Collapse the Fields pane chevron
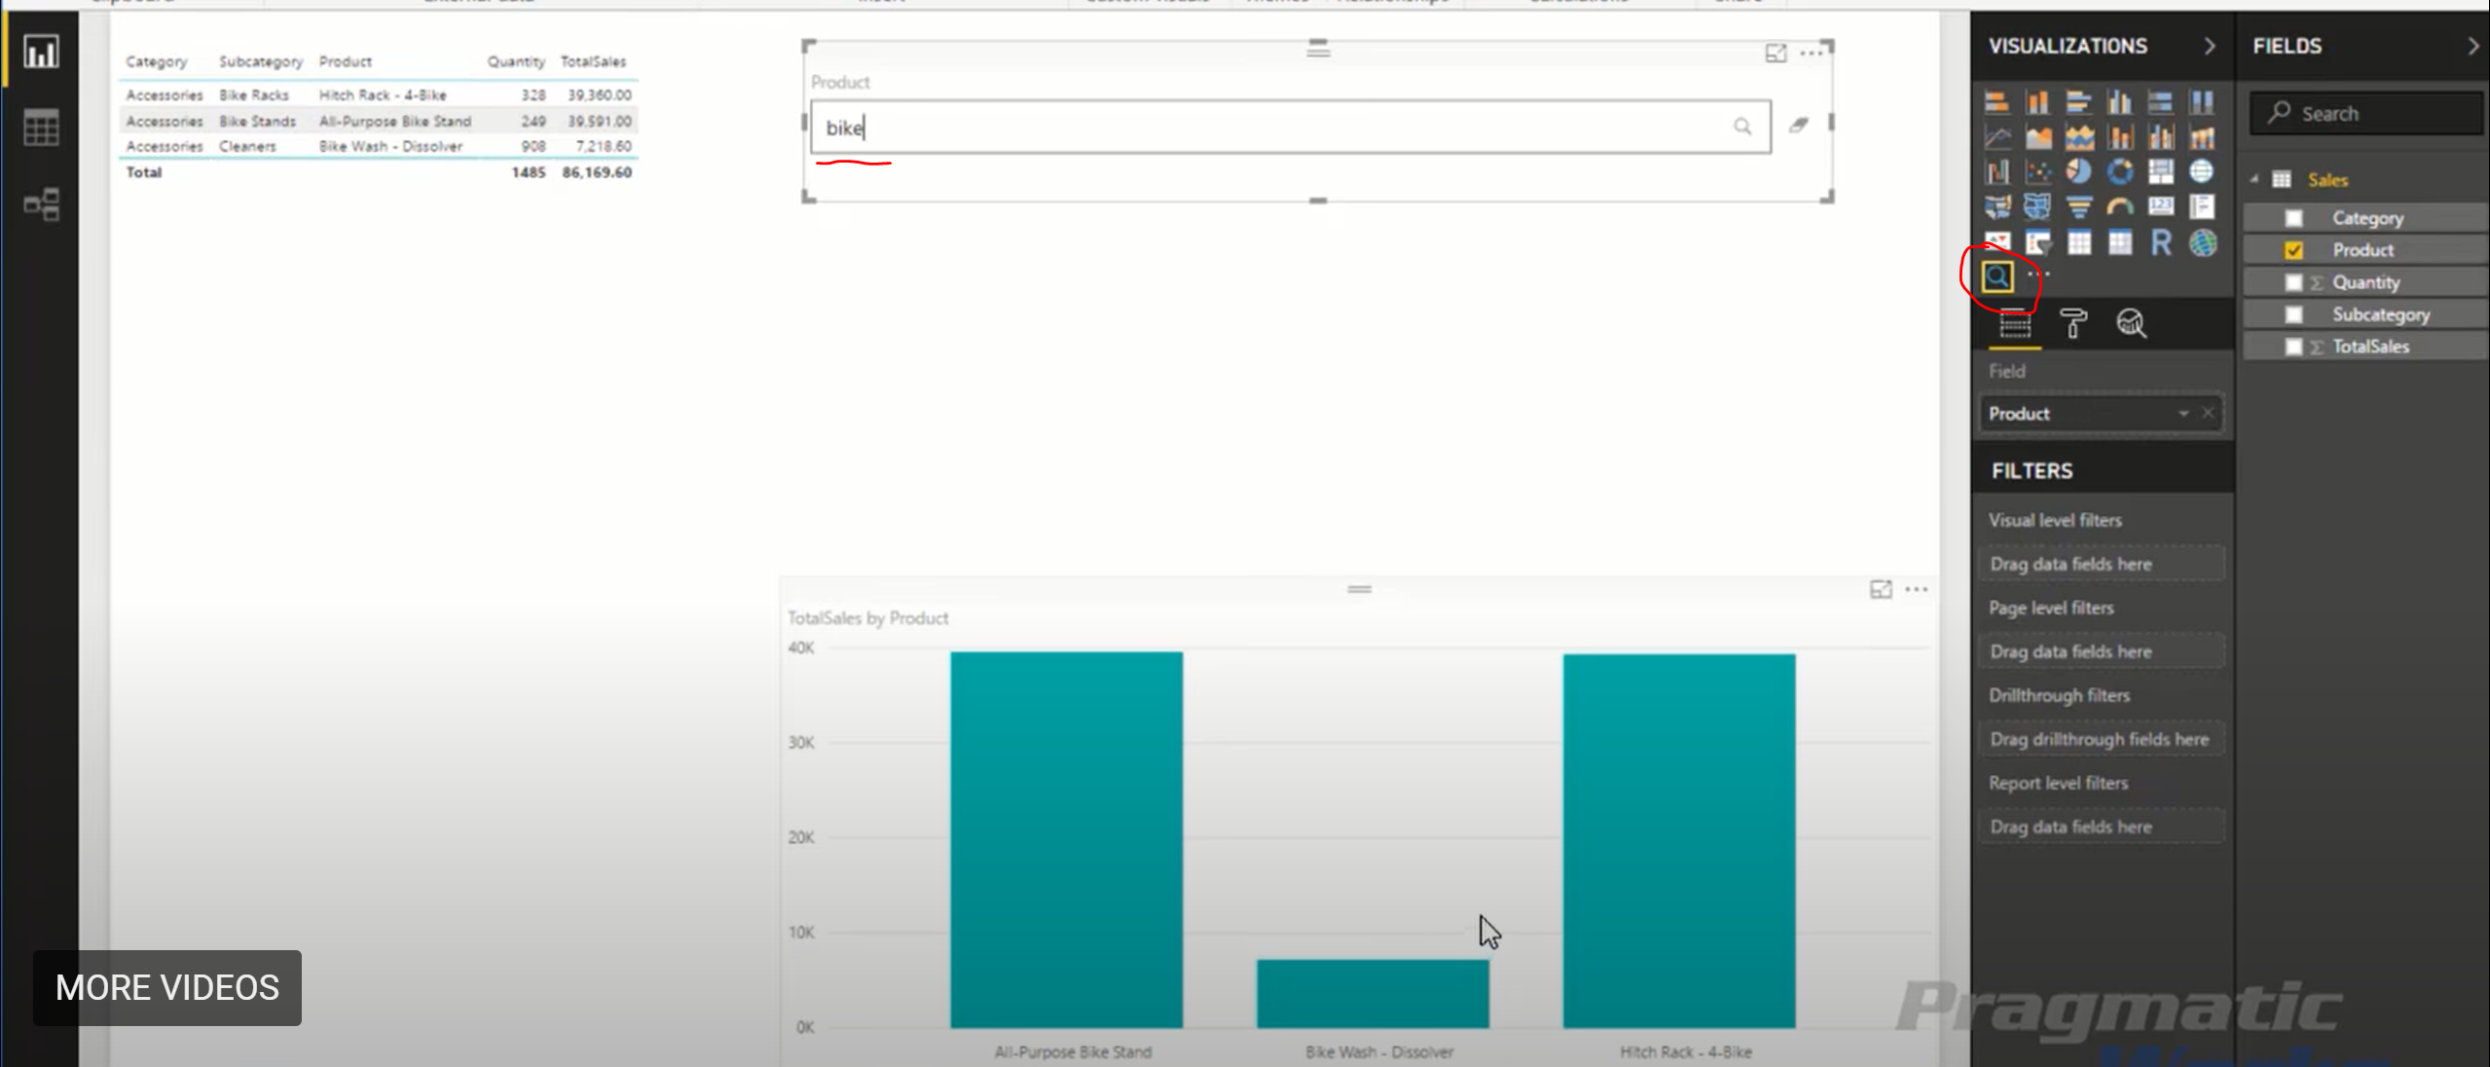This screenshot has height=1067, width=2490. [x=2473, y=46]
